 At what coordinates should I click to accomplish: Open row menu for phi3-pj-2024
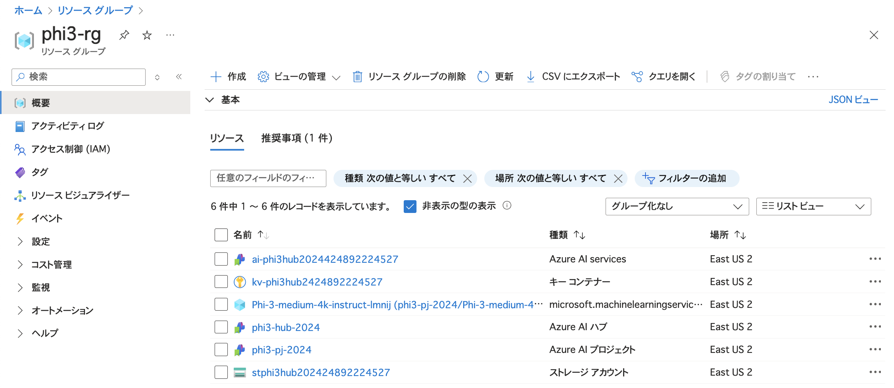[875, 349]
